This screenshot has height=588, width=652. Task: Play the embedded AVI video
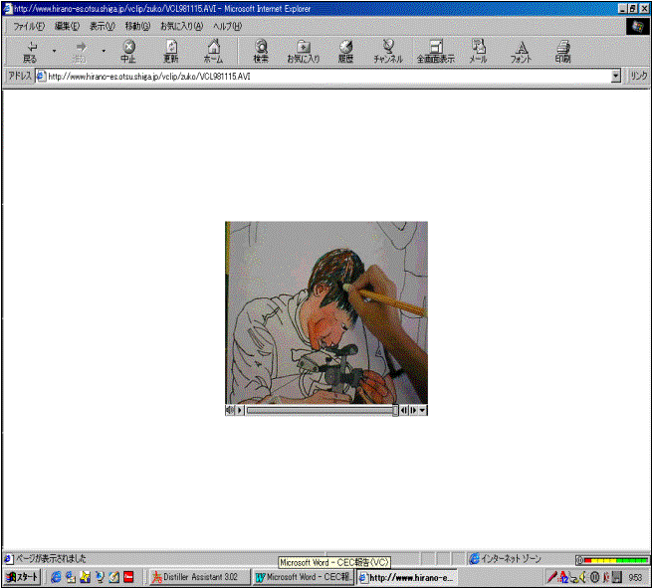click(240, 411)
